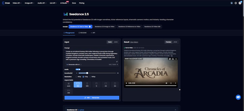Toggle dark mode moon icon
The height and width of the screenshot is (111, 244).
pyautogui.click(x=232, y=3)
